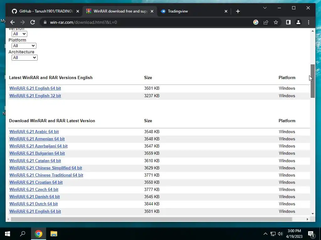This screenshot has height=240, width=321.
Task: Download WinRAR 6.21 Bulgarian 64 bit
Action: [x=37, y=153]
